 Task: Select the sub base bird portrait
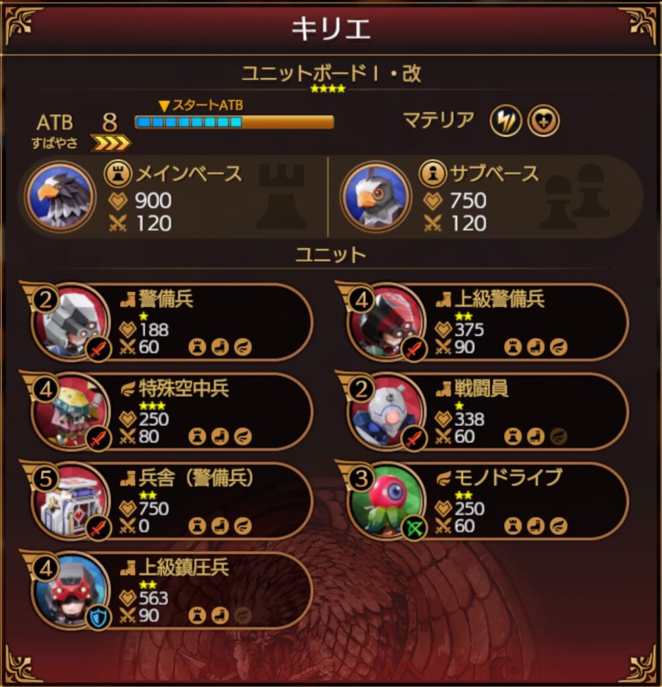click(376, 197)
